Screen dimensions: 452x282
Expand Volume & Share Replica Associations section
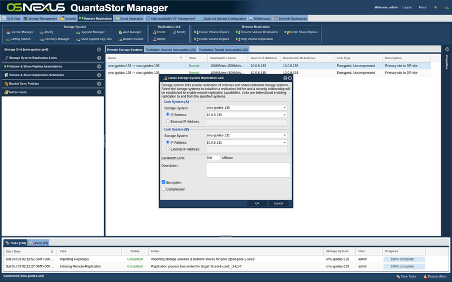coord(99,67)
